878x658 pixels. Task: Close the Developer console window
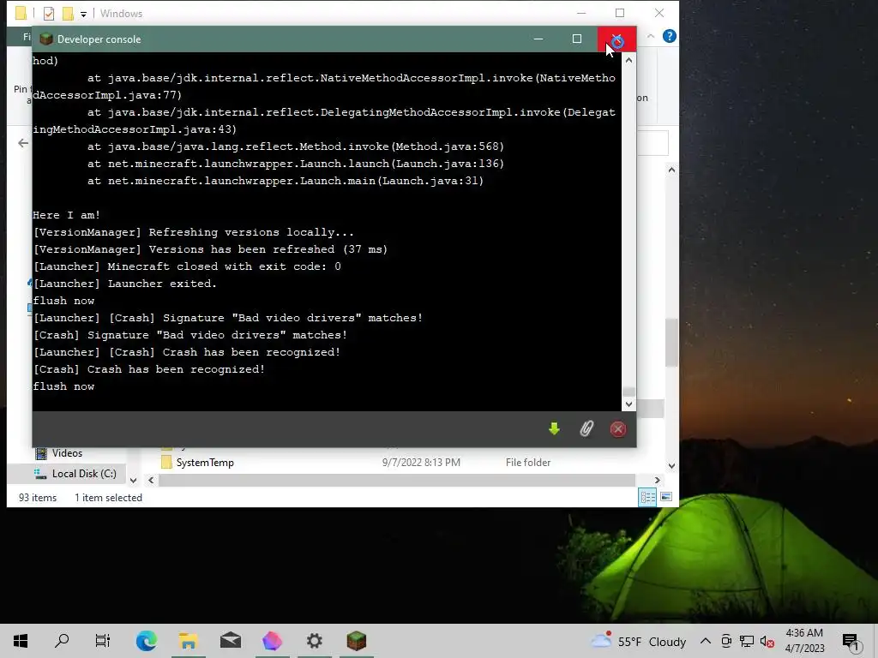pos(616,39)
